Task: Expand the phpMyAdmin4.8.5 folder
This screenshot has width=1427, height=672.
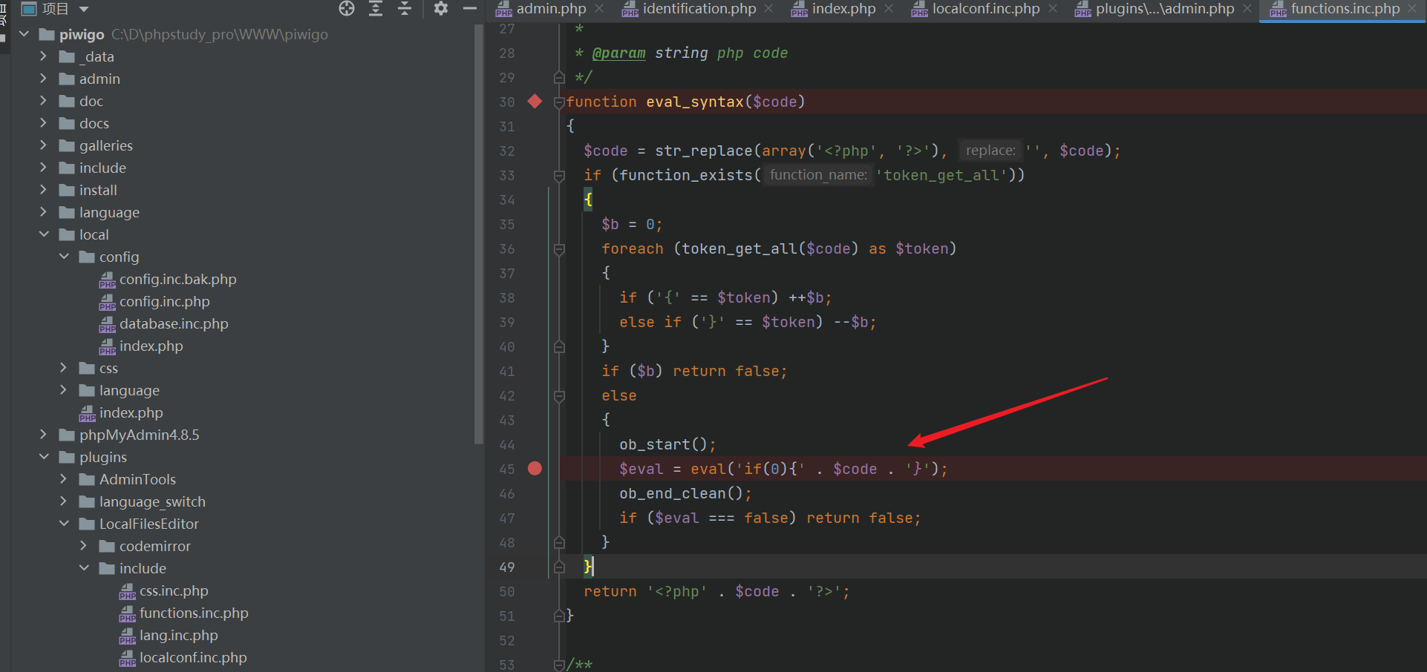Action: [x=43, y=435]
